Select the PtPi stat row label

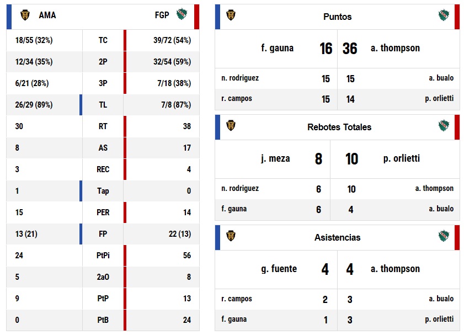coord(103,256)
